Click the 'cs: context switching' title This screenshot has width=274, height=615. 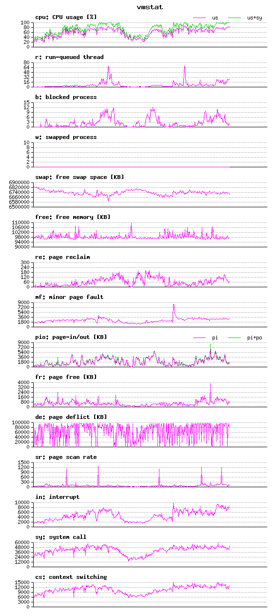(71, 577)
